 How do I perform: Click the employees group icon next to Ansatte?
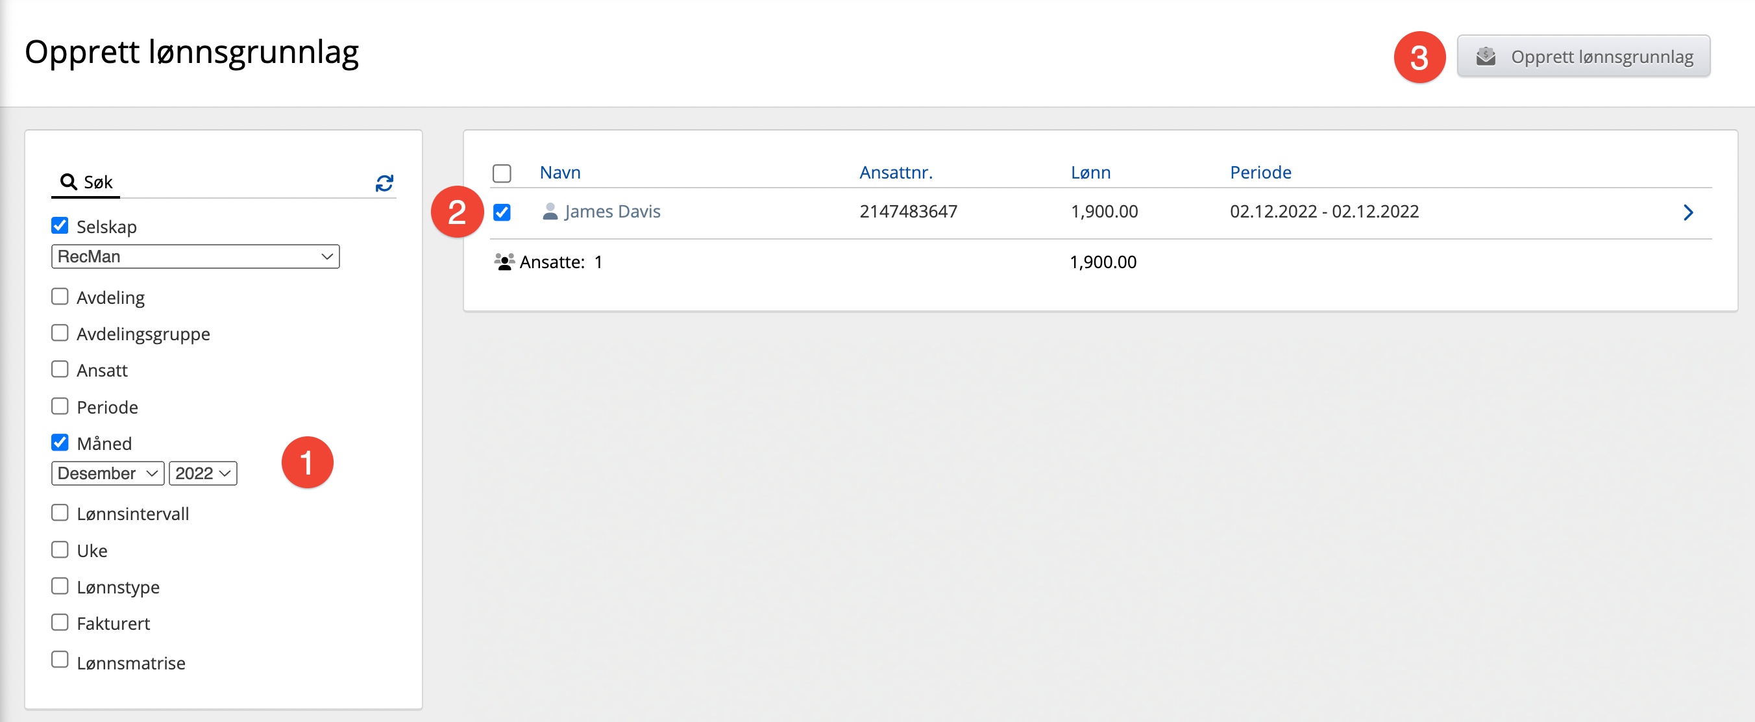tap(504, 262)
